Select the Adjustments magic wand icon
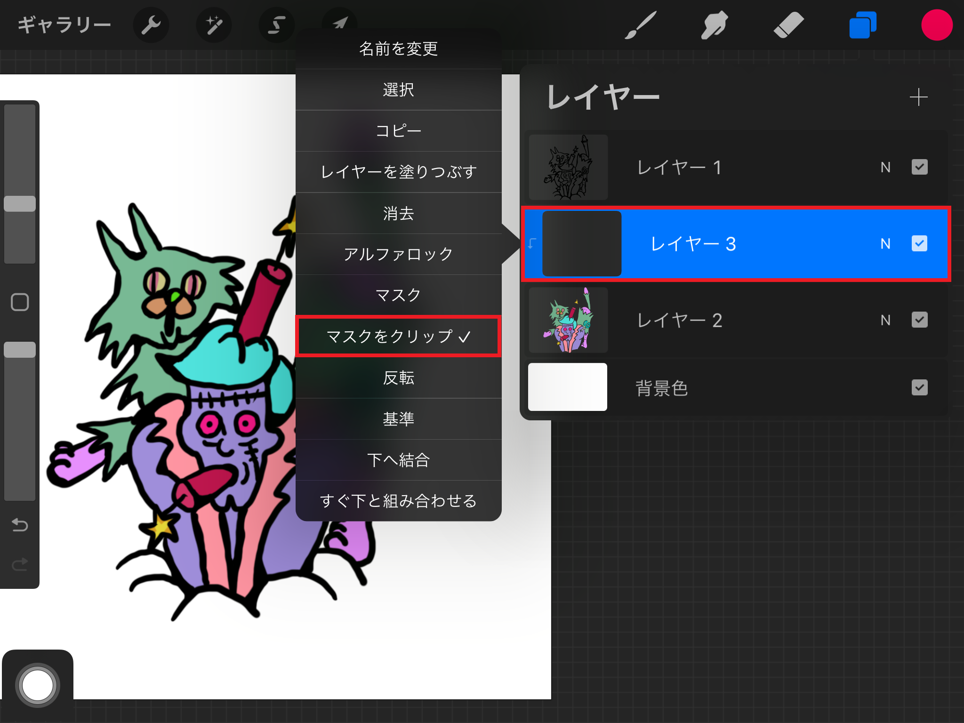 (213, 24)
